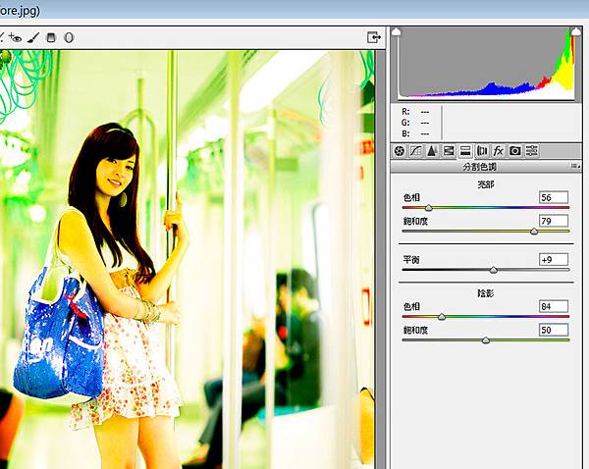
Task: Toggle full screen mode icon
Action: 374,37
